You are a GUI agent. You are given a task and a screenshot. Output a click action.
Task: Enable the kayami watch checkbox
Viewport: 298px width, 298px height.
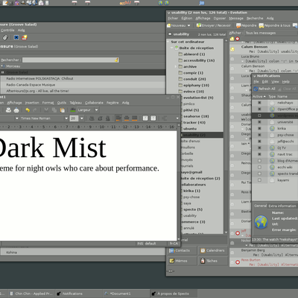click(259, 180)
